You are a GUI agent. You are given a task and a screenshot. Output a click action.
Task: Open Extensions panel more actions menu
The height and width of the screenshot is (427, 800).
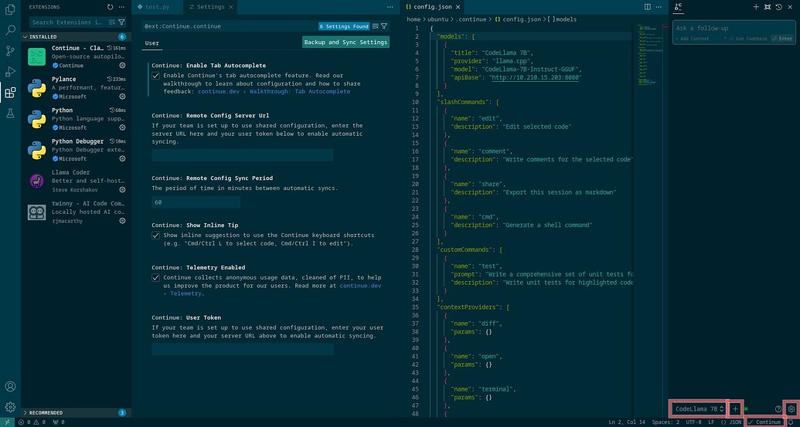(x=121, y=7)
